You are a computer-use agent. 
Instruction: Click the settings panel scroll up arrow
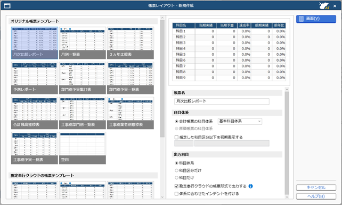[x=287, y=89]
